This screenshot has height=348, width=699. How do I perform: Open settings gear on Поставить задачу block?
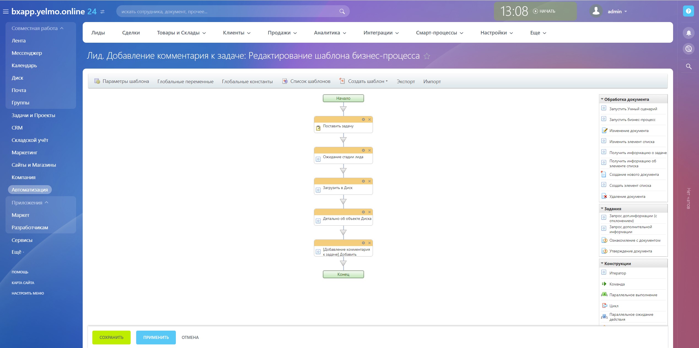click(363, 120)
